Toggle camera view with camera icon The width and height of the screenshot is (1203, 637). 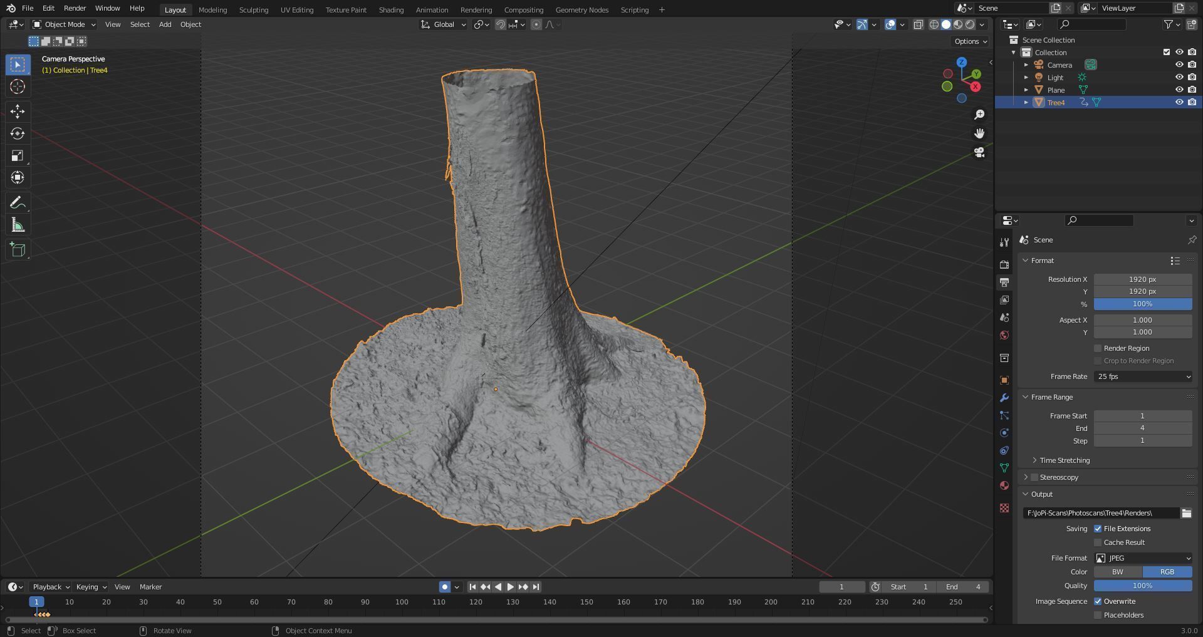(x=979, y=152)
